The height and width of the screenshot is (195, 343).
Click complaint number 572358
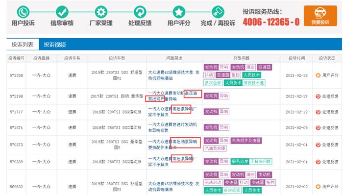pos(16,75)
